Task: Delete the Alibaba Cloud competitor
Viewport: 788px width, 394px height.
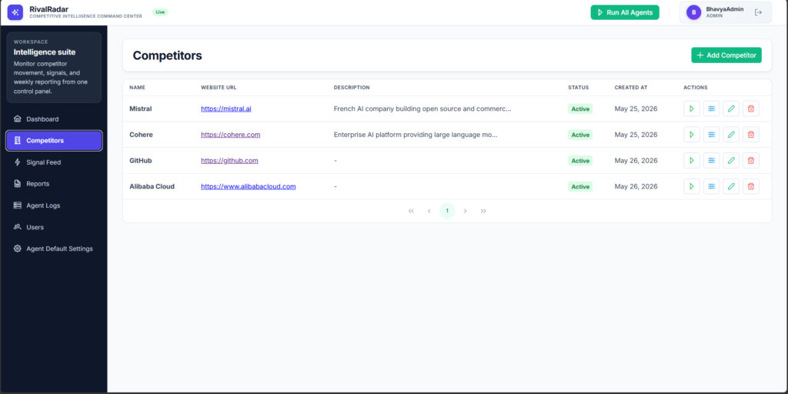Action: 751,186
